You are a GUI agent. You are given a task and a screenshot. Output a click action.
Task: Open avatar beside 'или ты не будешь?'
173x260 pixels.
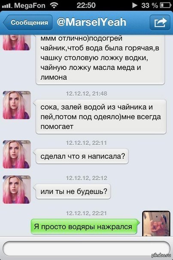(17, 189)
